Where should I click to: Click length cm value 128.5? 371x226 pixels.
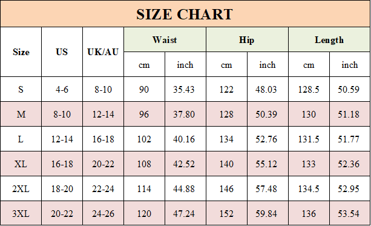pyautogui.click(x=309, y=89)
